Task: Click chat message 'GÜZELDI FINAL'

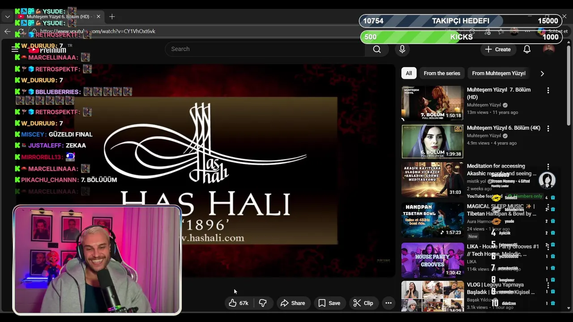Action: pos(70,134)
